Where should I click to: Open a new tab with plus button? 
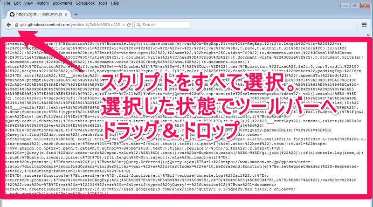76,14
